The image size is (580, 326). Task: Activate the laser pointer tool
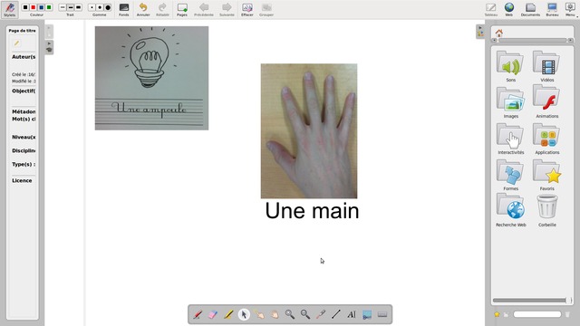321,314
